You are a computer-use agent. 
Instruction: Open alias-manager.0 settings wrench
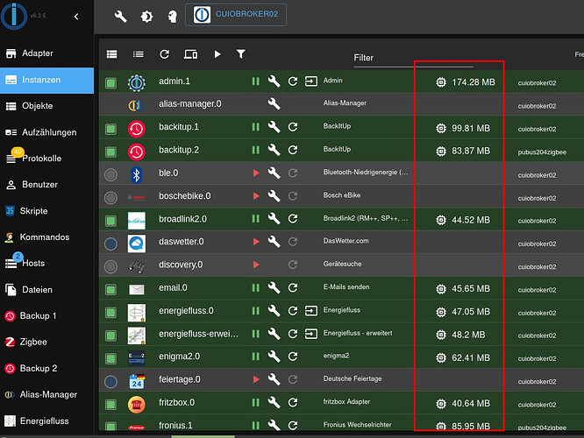274,104
